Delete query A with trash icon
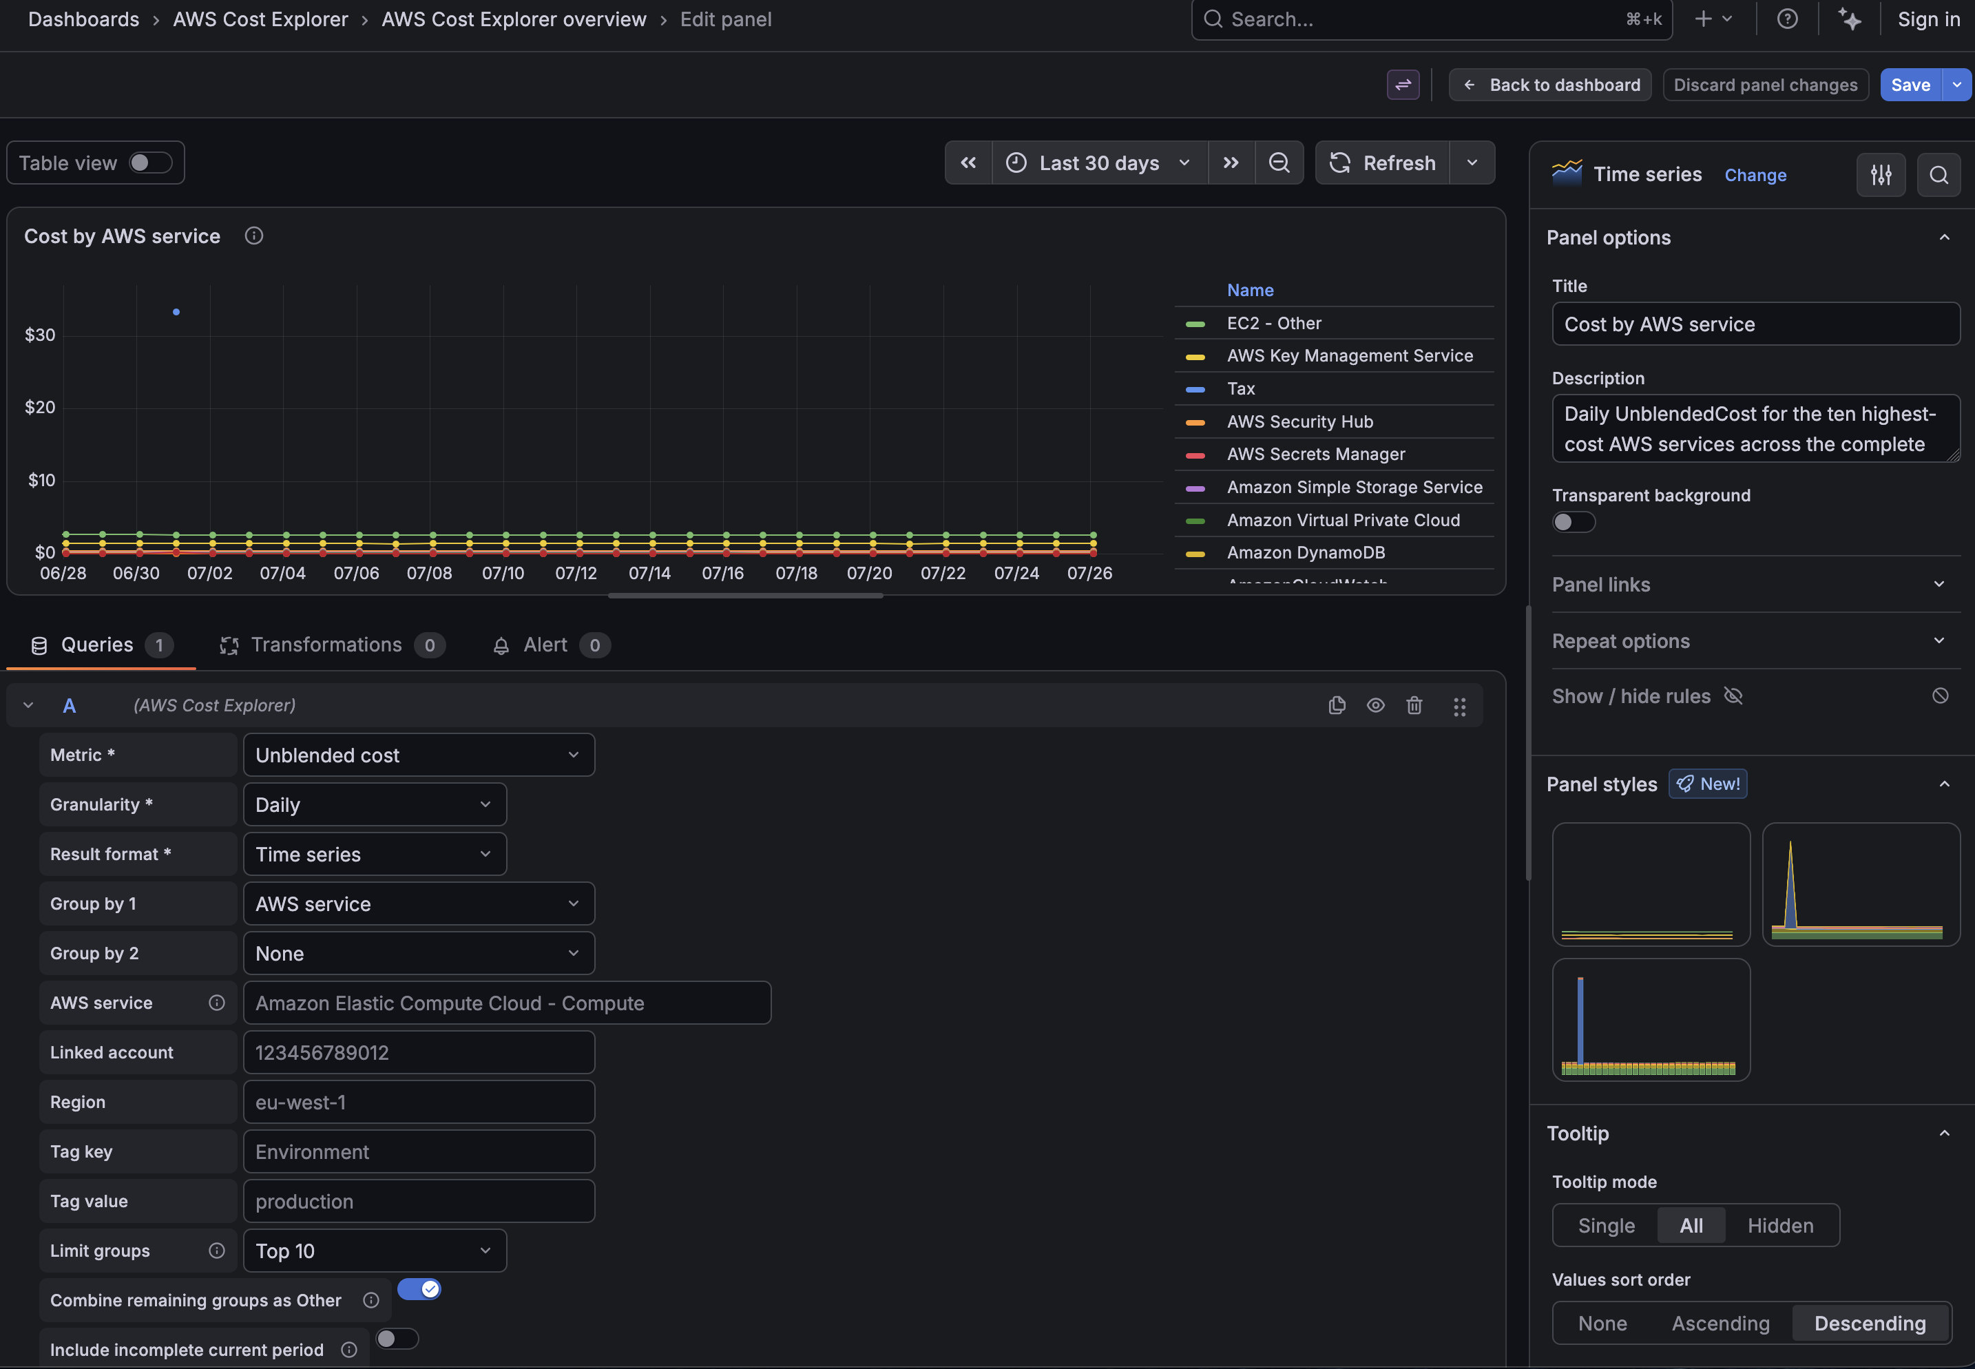Screen dimensions: 1975x1369 click(1414, 705)
